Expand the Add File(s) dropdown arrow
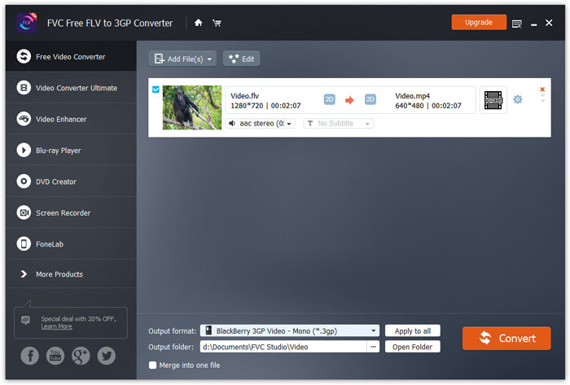 209,59
